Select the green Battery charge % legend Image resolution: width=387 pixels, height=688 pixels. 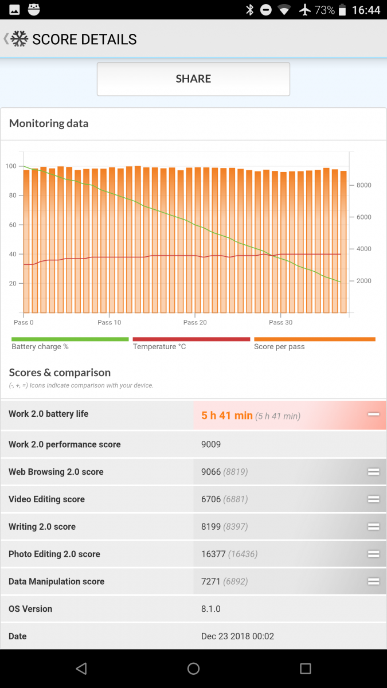70,343
